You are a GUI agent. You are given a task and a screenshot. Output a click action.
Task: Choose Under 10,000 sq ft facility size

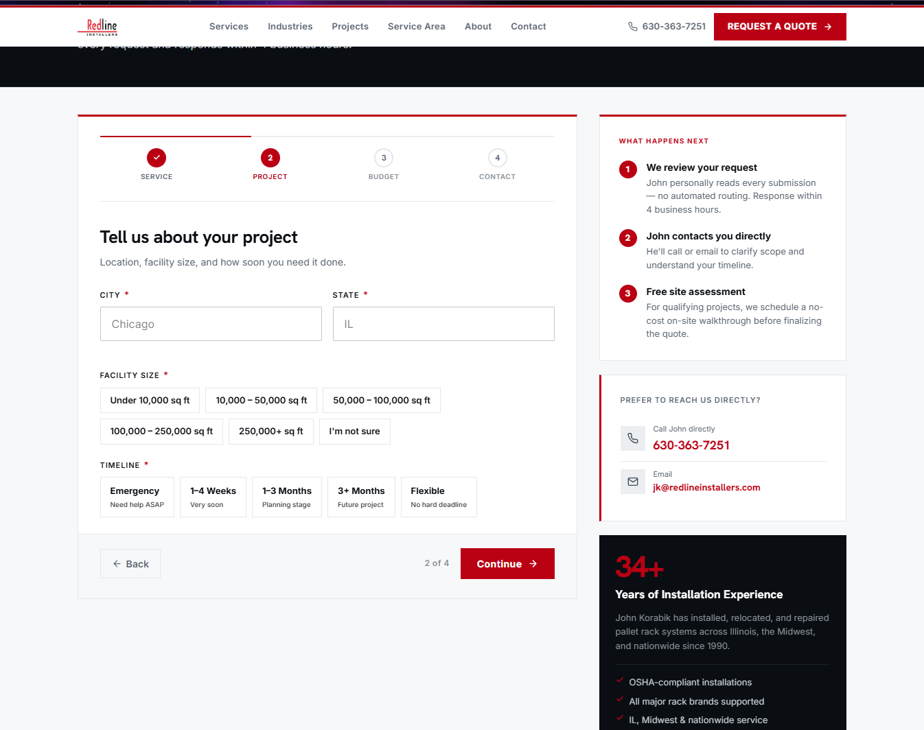(x=150, y=401)
